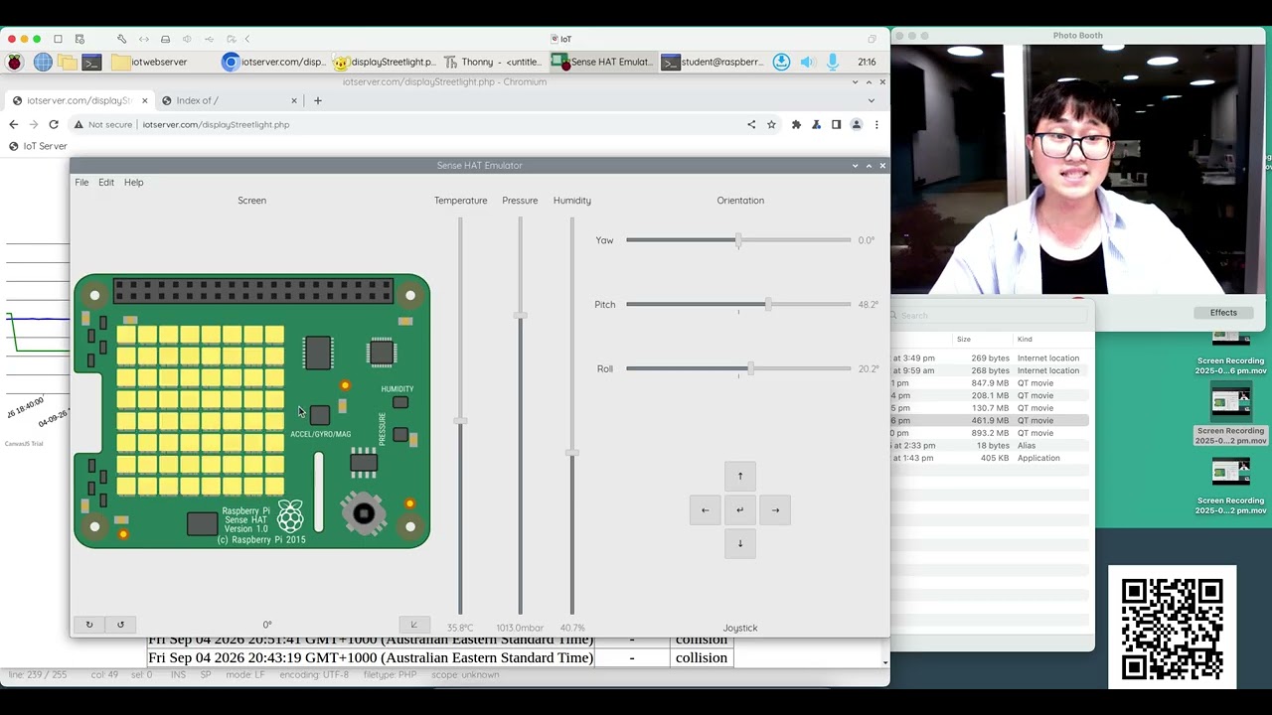The width and height of the screenshot is (1272, 715).
Task: Switch to the iotwebserver folder taskbar item
Action: 151,62
